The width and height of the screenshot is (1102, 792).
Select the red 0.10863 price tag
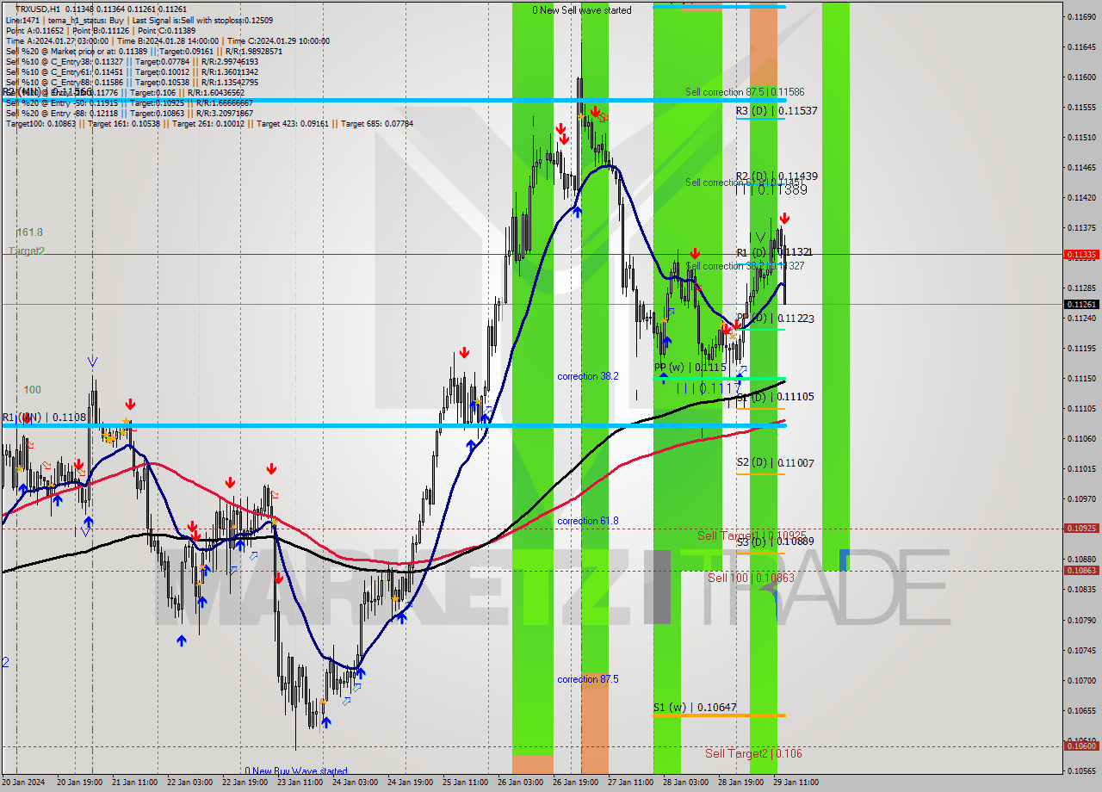1081,570
